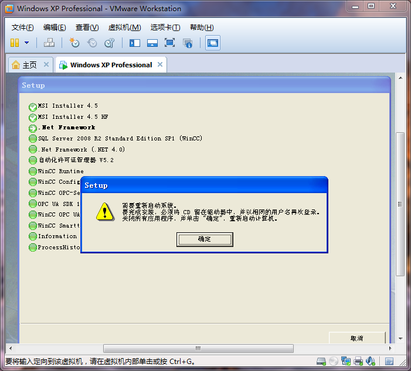The height and width of the screenshot is (371, 411).
Task: Click the ProcessHisto item status icon
Action: tap(33, 248)
